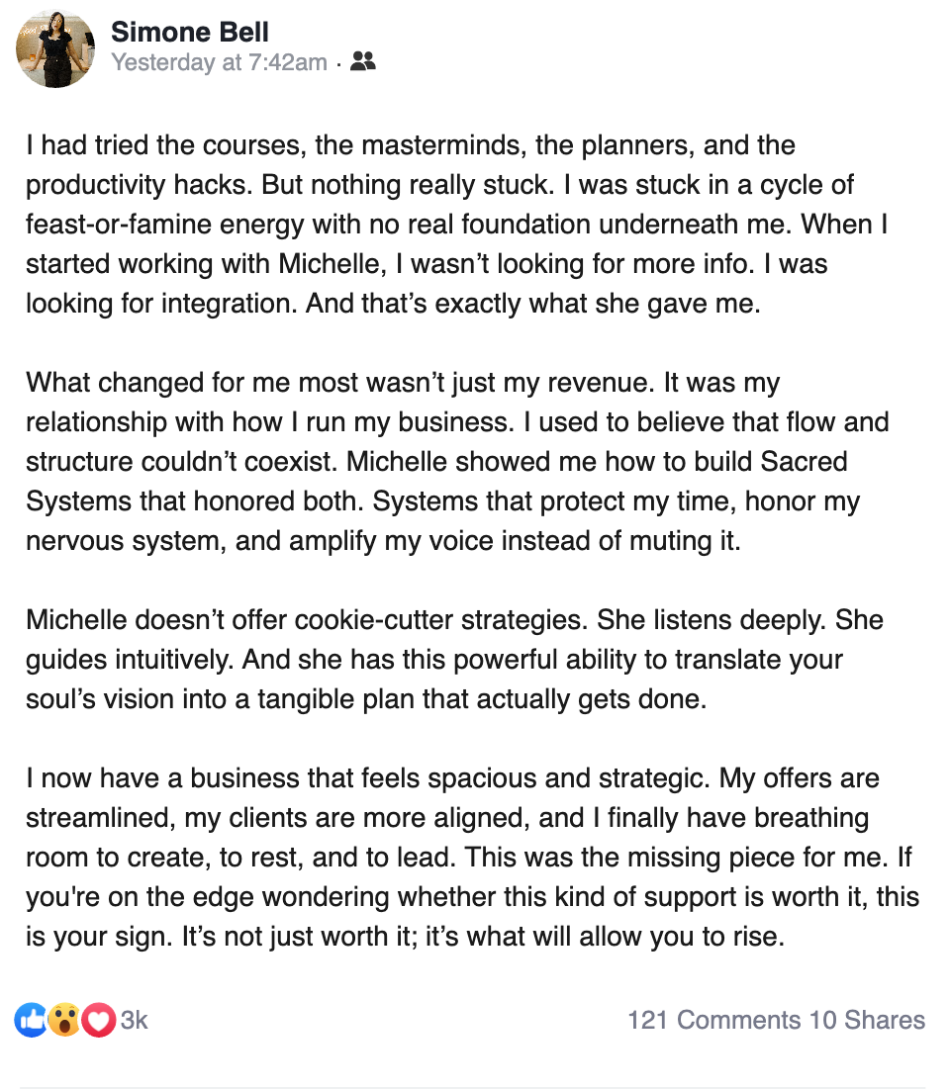Screen dimensions: 950x1090
Task: Click the friends audience privacy icon
Action: coord(362,62)
